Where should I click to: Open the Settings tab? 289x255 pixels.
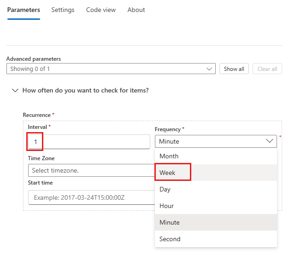pos(63,10)
